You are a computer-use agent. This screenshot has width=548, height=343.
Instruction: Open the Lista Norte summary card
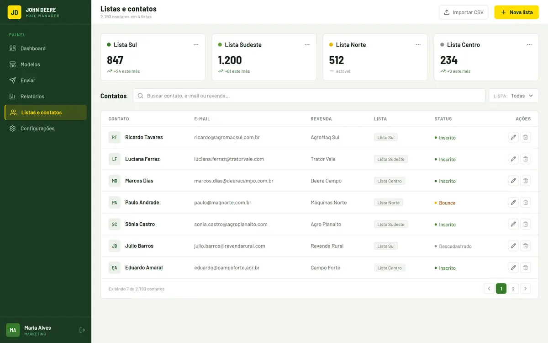point(375,57)
